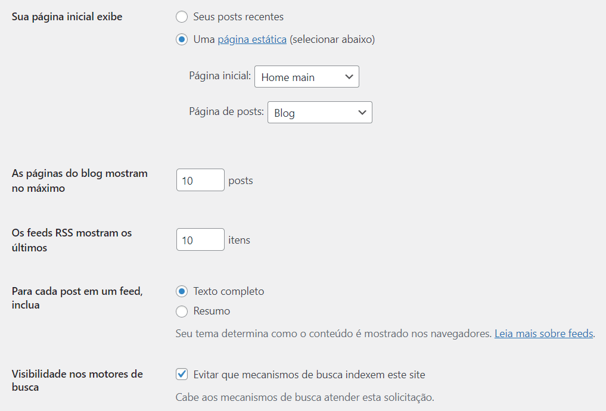The width and height of the screenshot is (606, 411).
Task: Click the 'Resumo' label text
Action: (x=212, y=311)
